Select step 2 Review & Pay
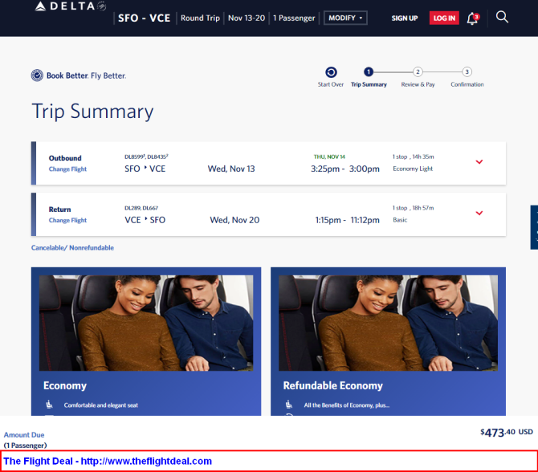The image size is (538, 472). click(x=418, y=71)
